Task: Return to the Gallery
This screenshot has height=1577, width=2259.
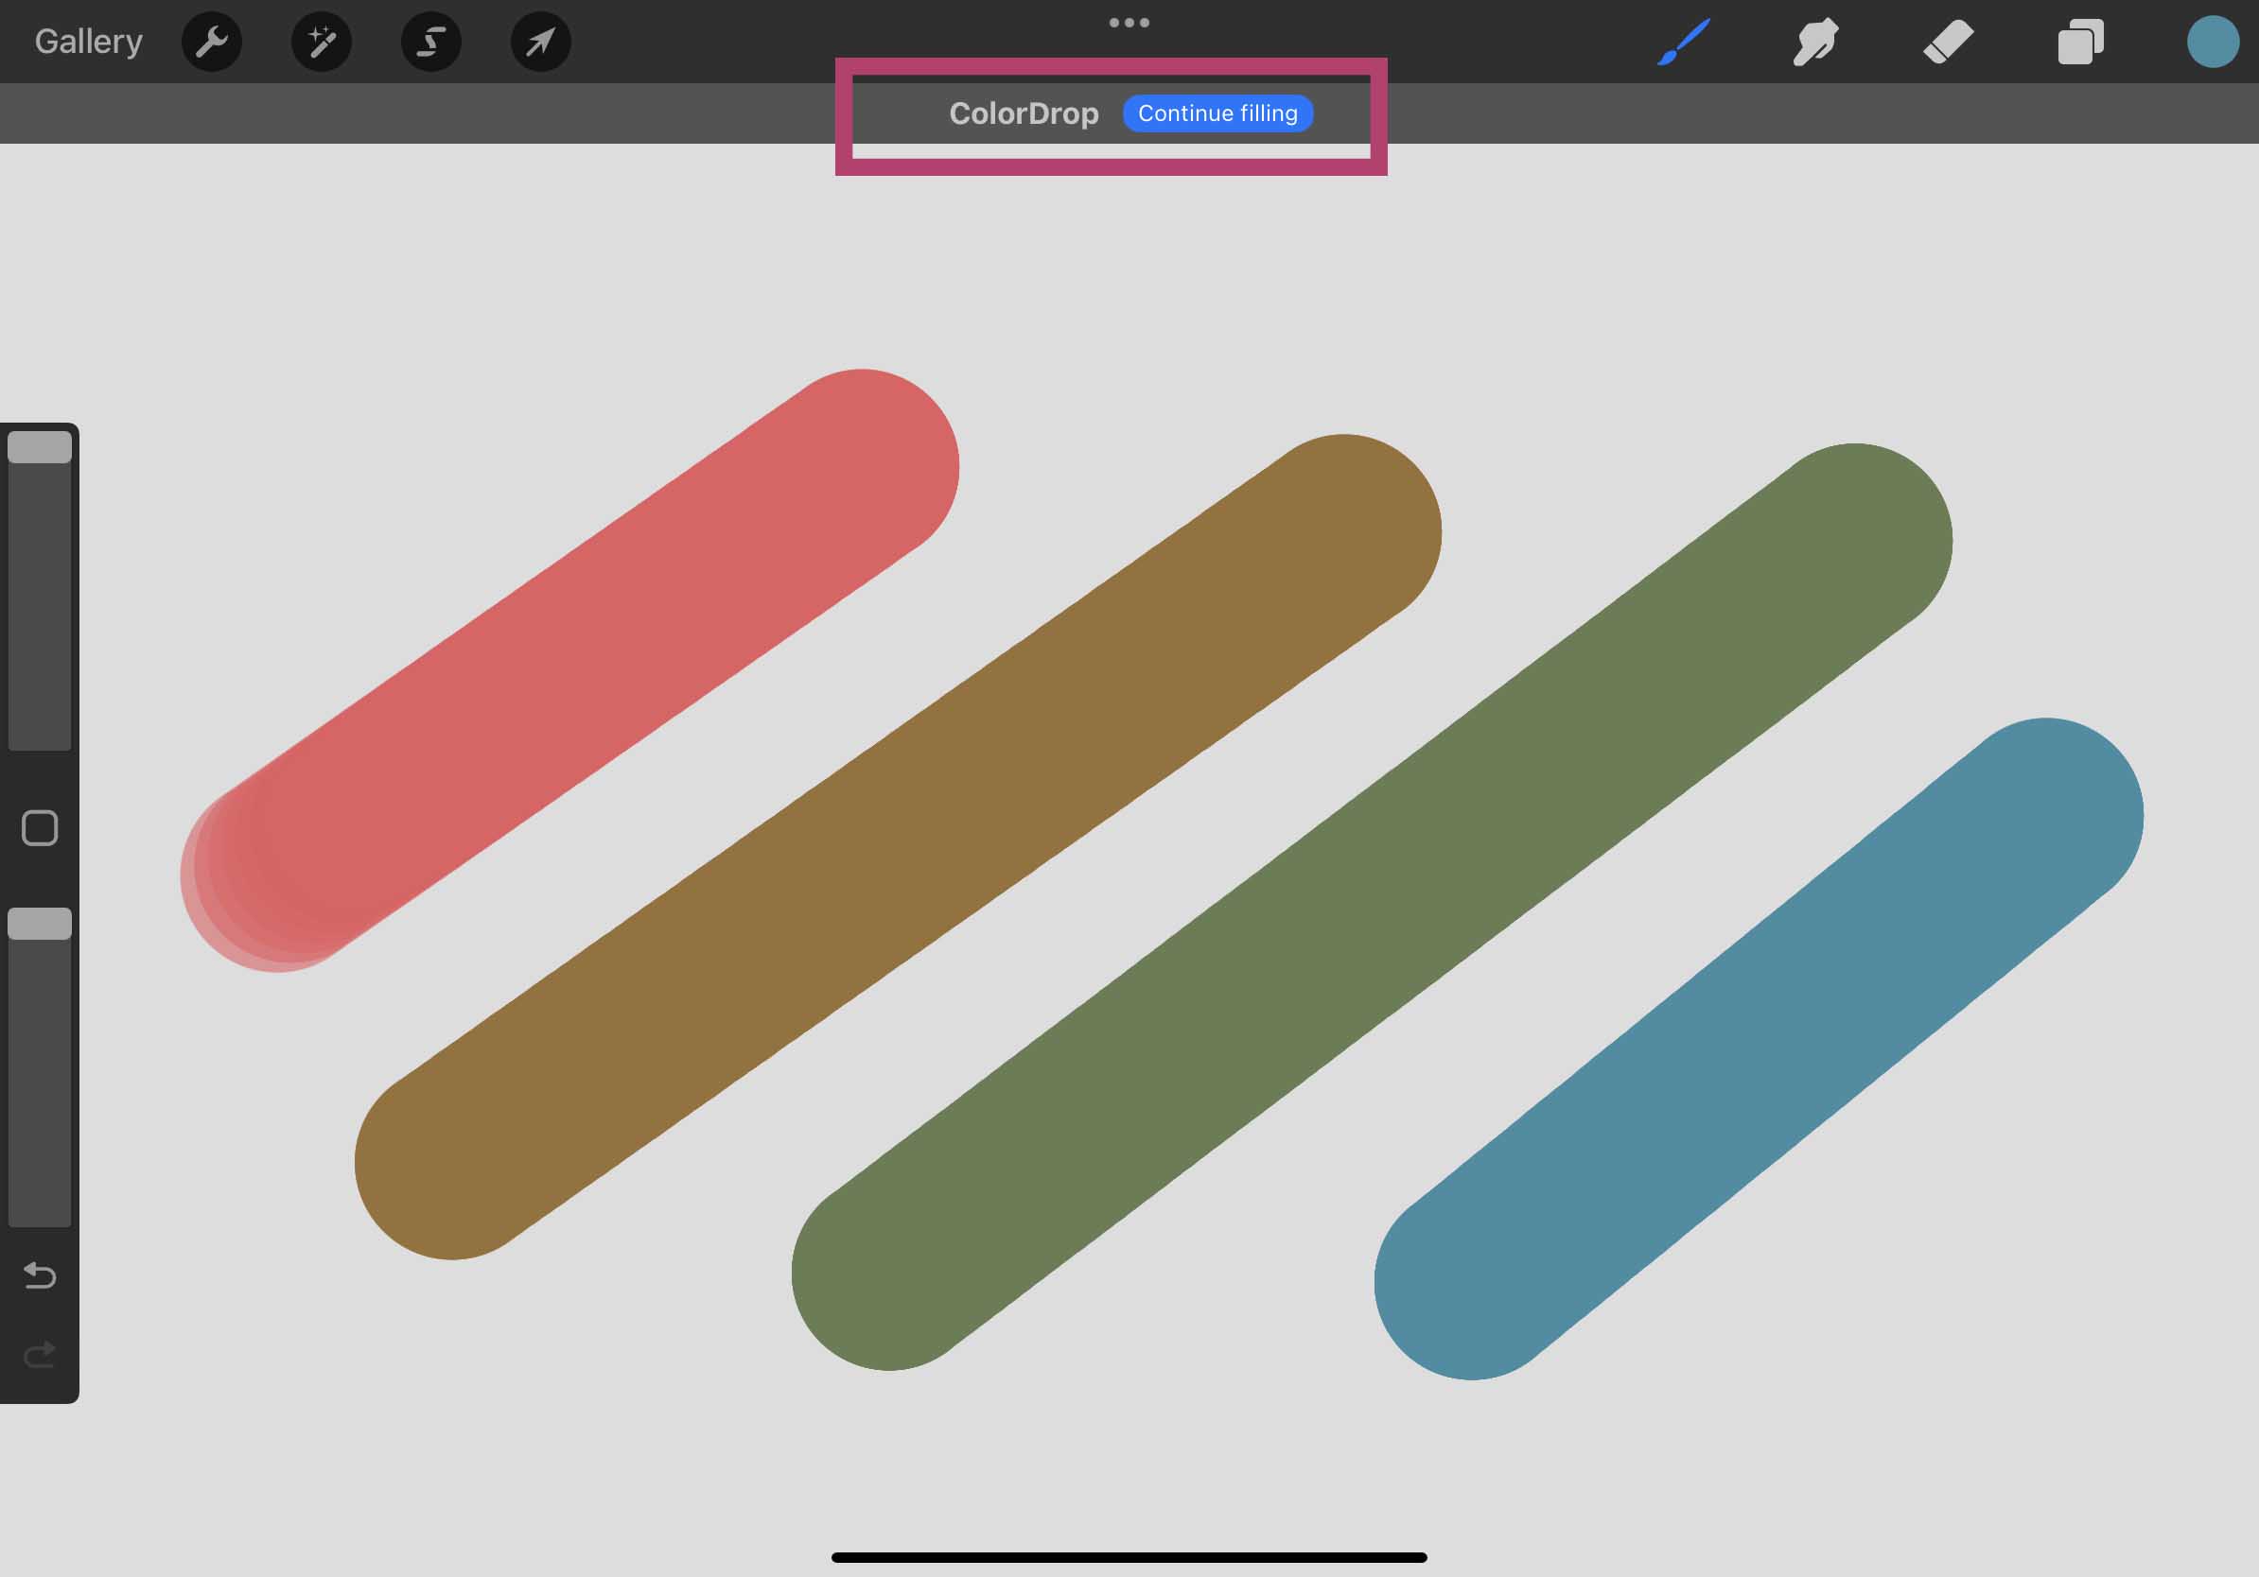Action: click(x=89, y=42)
